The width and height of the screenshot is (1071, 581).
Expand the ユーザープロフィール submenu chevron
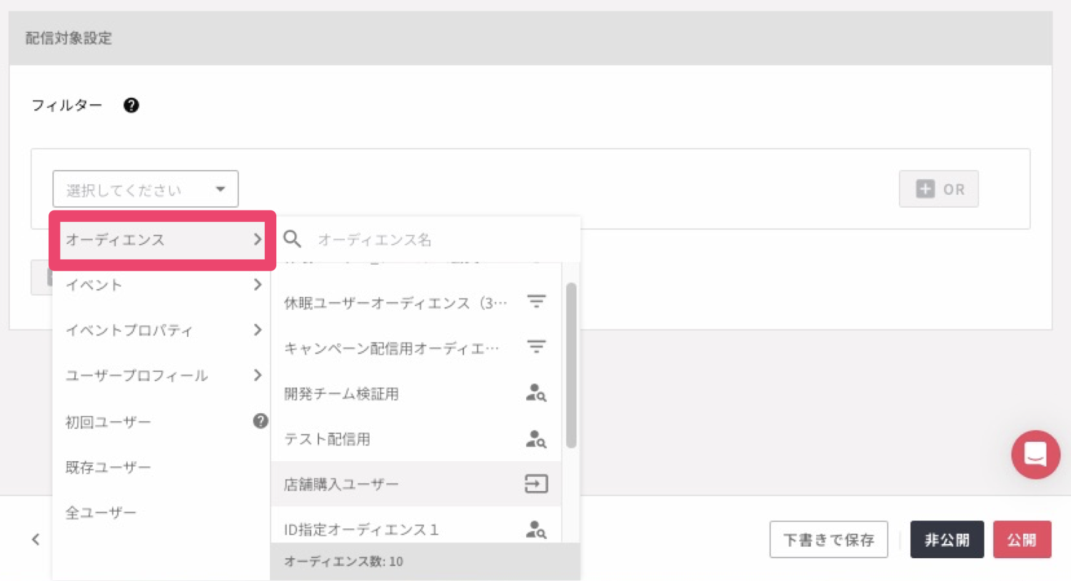(258, 375)
